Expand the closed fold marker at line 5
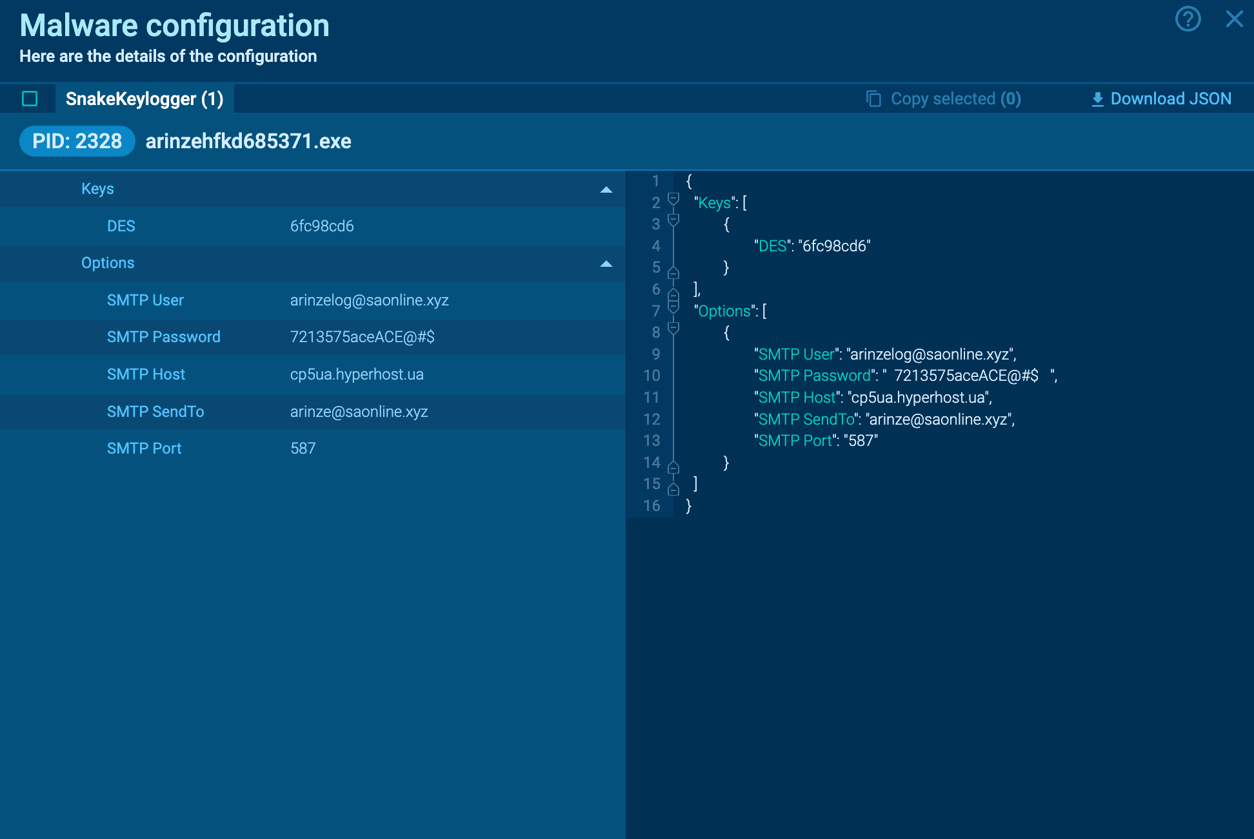The image size is (1254, 839). tap(673, 272)
